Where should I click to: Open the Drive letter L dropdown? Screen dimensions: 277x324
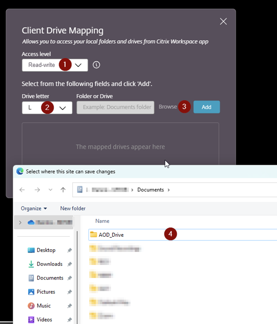47,108
